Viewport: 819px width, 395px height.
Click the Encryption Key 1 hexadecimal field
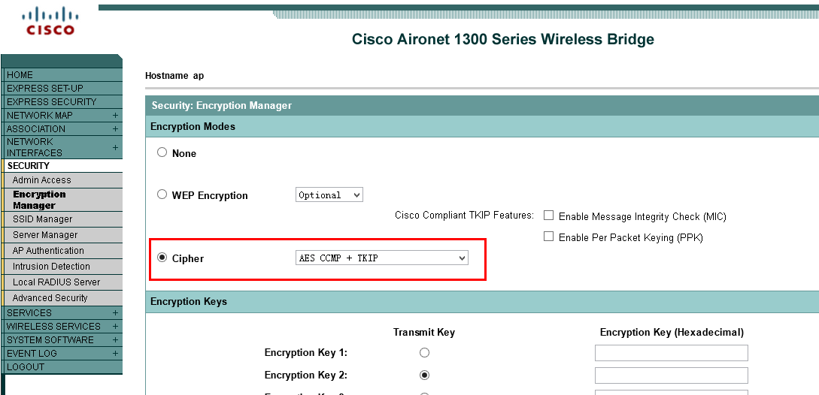pos(671,353)
